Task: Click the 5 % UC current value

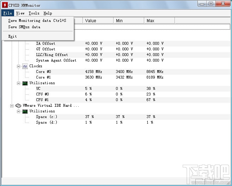Action: (x=88, y=88)
